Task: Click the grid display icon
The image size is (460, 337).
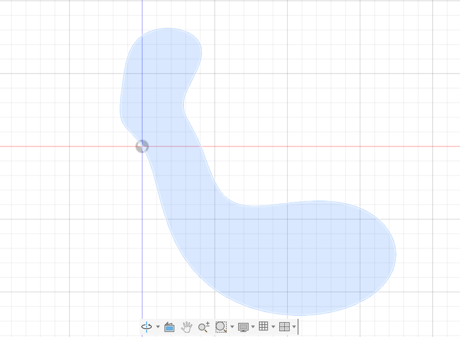Action: tap(263, 326)
